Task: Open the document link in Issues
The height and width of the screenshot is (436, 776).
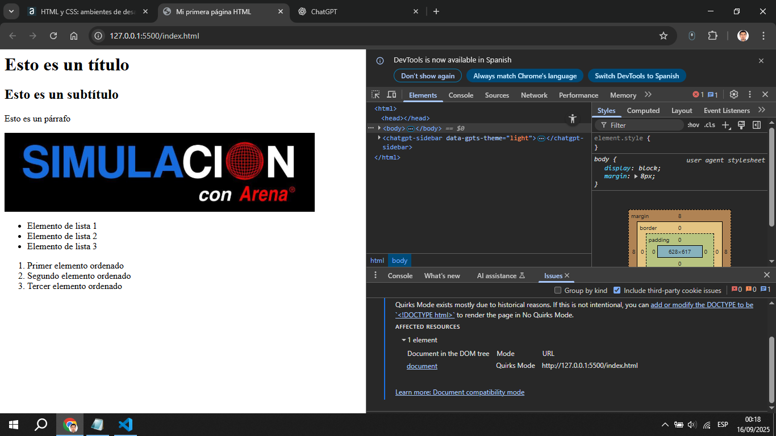Action: (x=422, y=366)
